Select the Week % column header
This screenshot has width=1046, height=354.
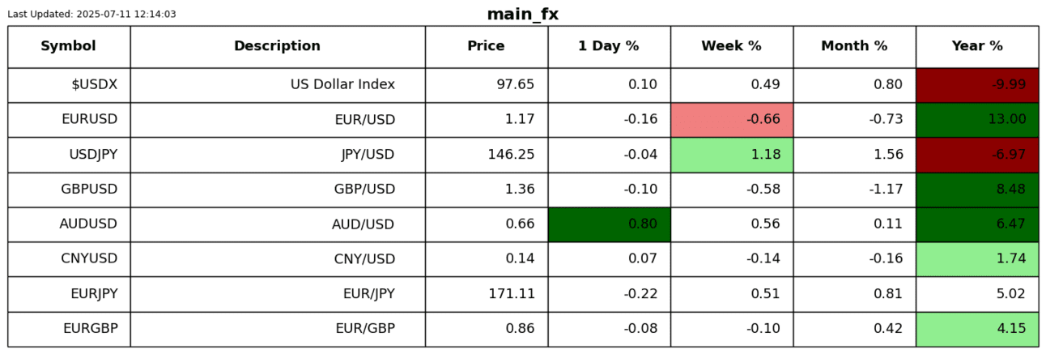coord(731,46)
